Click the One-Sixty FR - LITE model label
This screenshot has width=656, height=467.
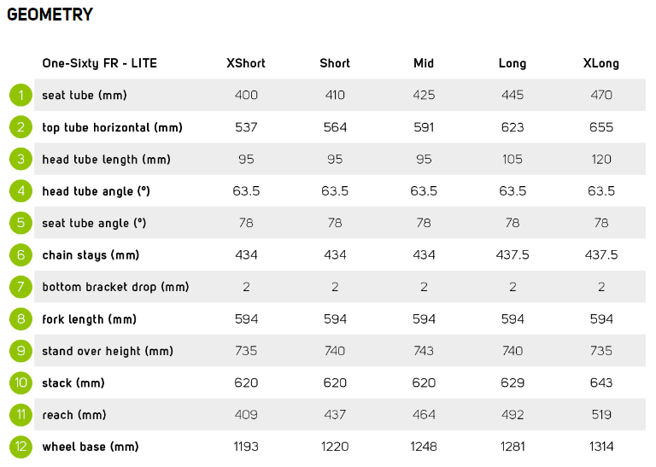point(100,63)
